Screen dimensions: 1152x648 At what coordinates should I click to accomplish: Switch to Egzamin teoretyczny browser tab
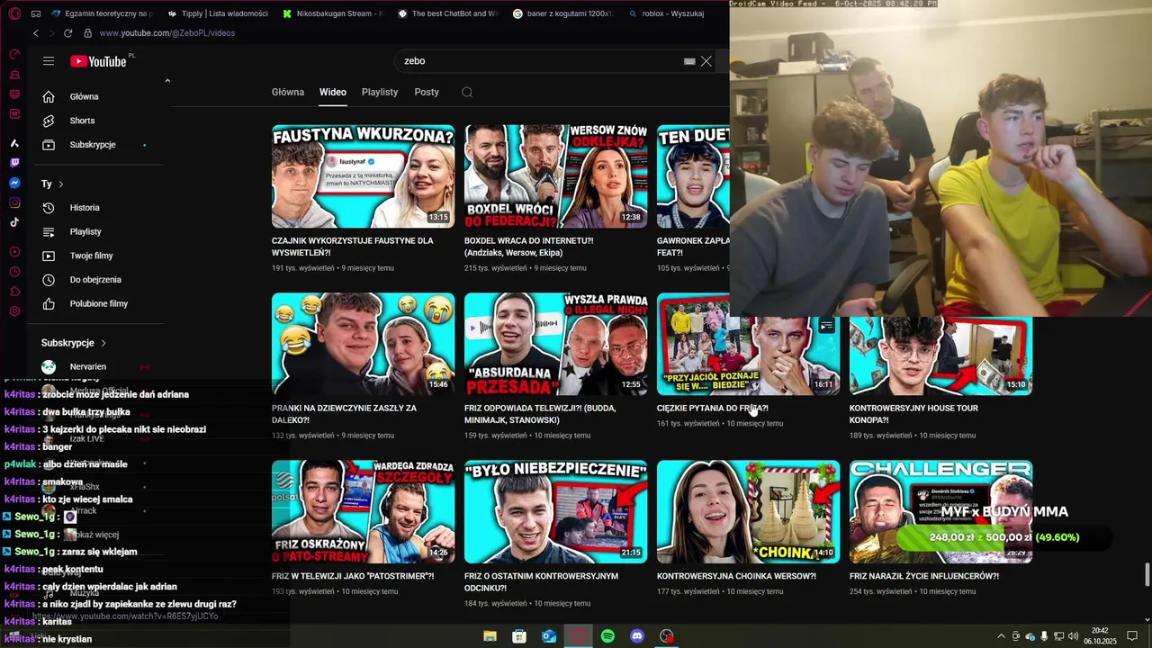click(102, 13)
